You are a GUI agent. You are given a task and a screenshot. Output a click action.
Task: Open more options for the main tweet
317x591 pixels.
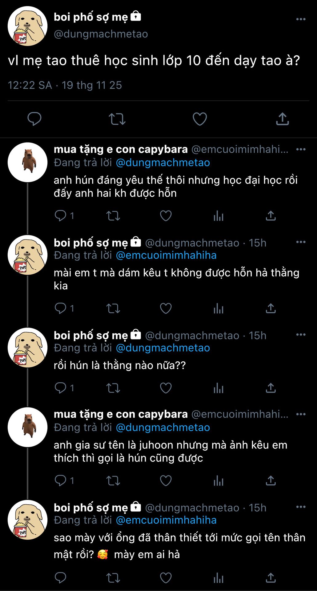click(x=301, y=19)
